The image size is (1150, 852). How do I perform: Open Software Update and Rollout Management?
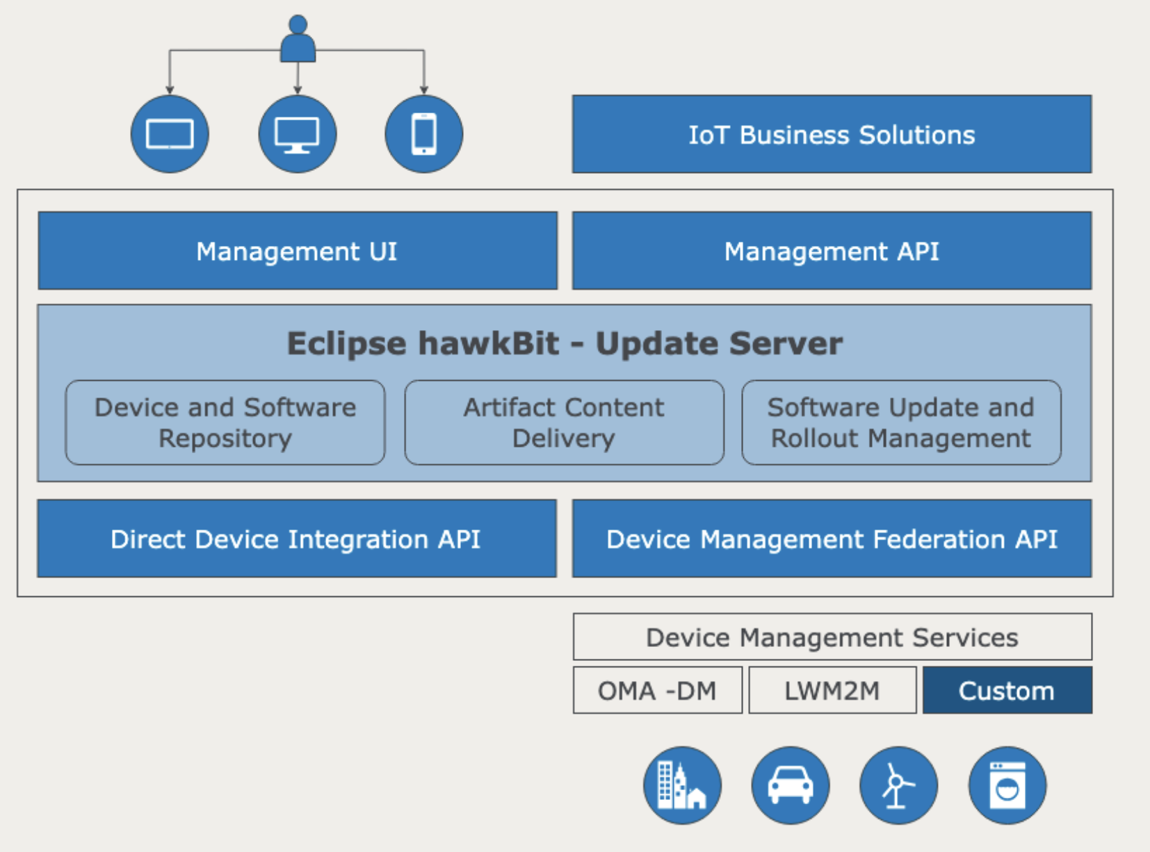click(901, 423)
